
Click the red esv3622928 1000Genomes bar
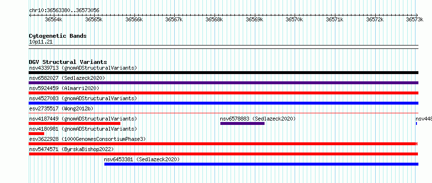pyautogui.click(x=223, y=144)
